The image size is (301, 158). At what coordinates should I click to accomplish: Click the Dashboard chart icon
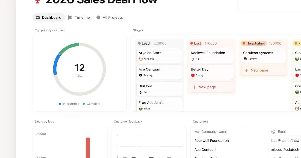pyautogui.click(x=38, y=17)
